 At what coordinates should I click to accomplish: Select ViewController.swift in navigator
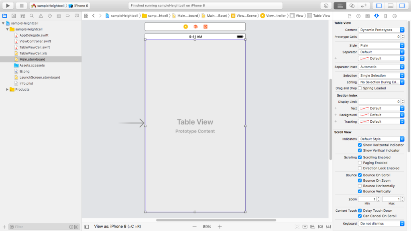pyautogui.click(x=35, y=41)
